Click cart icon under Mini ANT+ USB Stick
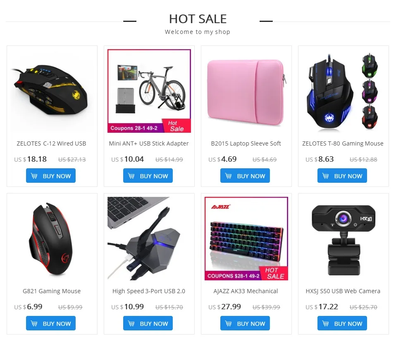Image resolution: width=396 pixels, height=337 pixels. (x=131, y=176)
